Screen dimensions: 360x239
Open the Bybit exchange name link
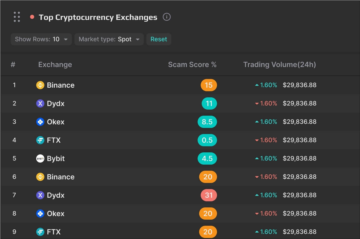point(56,158)
